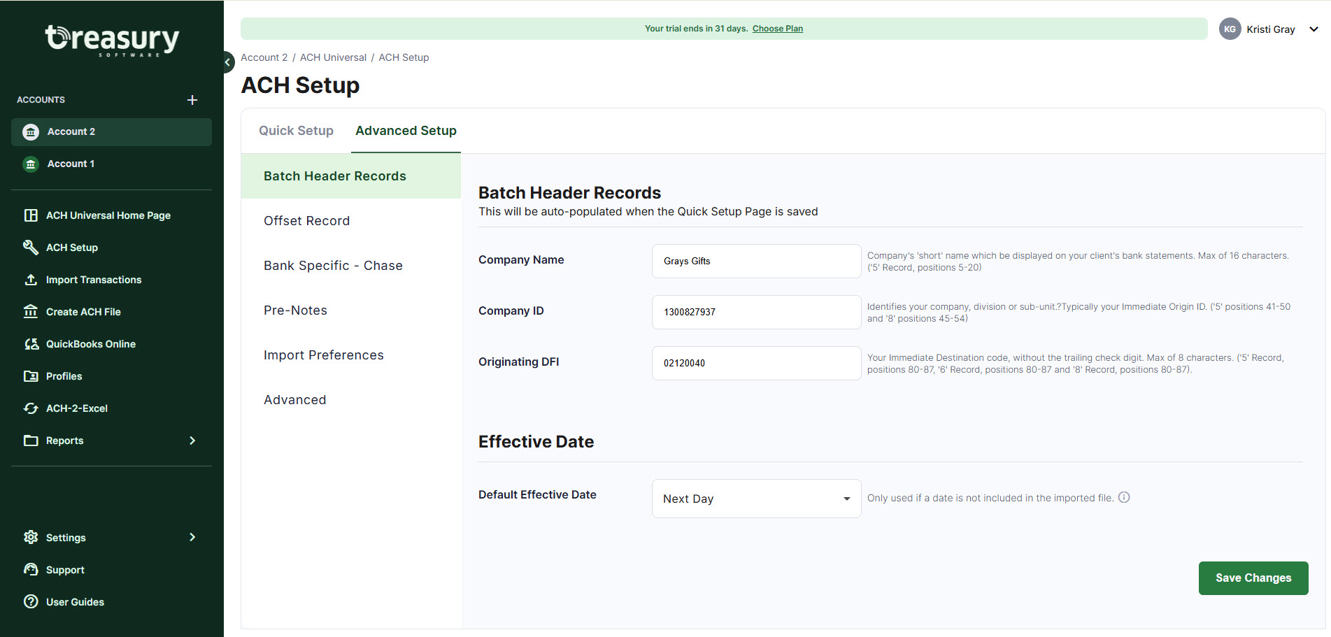Image resolution: width=1331 pixels, height=637 pixels.
Task: Add a new account with plus icon
Action: pos(192,99)
